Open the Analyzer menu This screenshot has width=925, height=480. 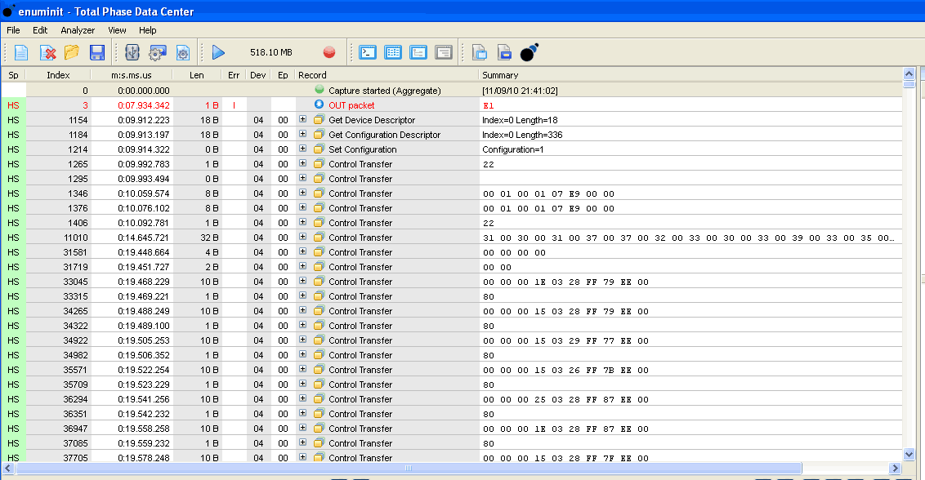pos(78,30)
